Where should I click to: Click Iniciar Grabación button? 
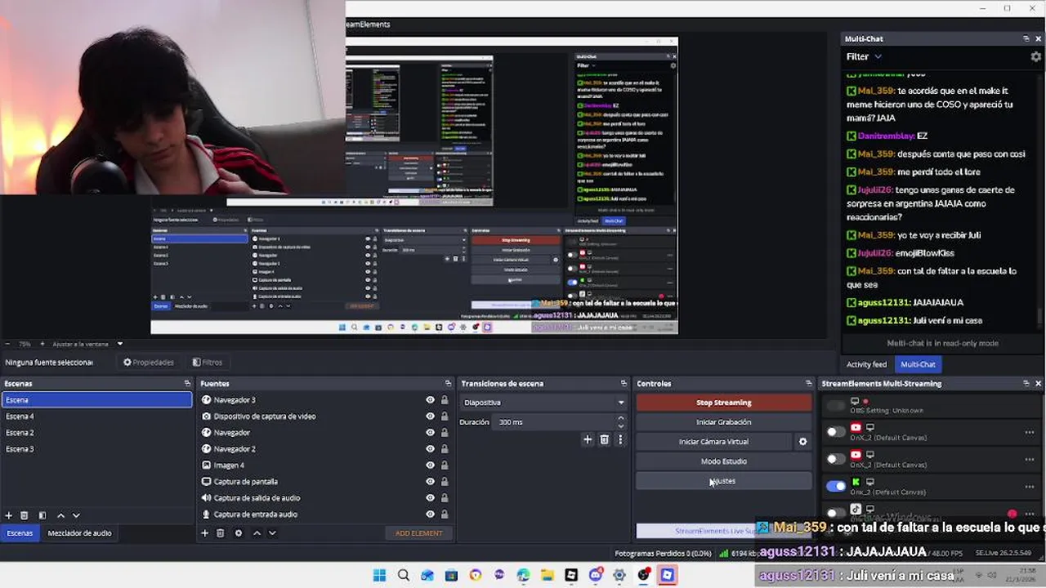[723, 422]
